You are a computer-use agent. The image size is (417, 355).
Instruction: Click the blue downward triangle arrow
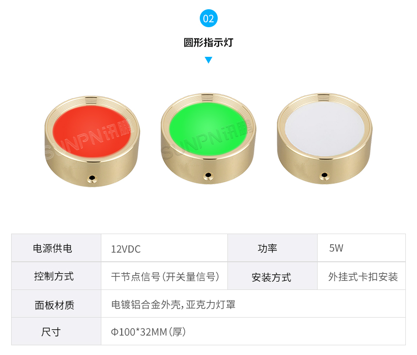[208, 60]
